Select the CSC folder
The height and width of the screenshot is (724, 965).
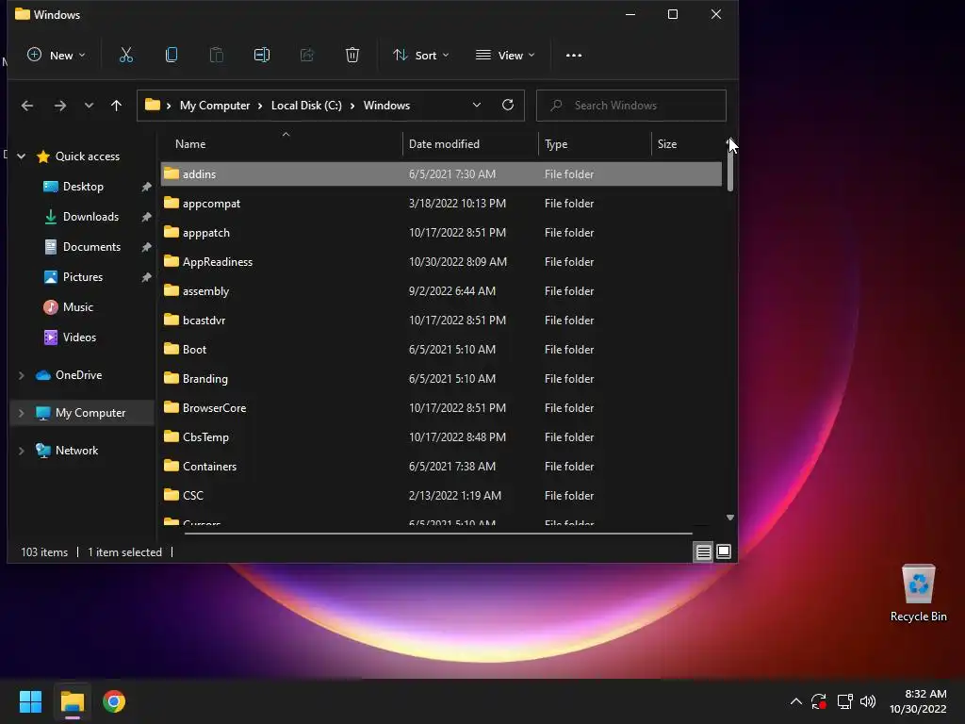(x=441, y=496)
